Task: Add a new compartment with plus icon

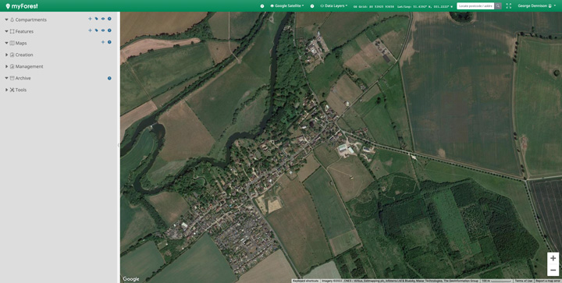Action: (x=90, y=19)
